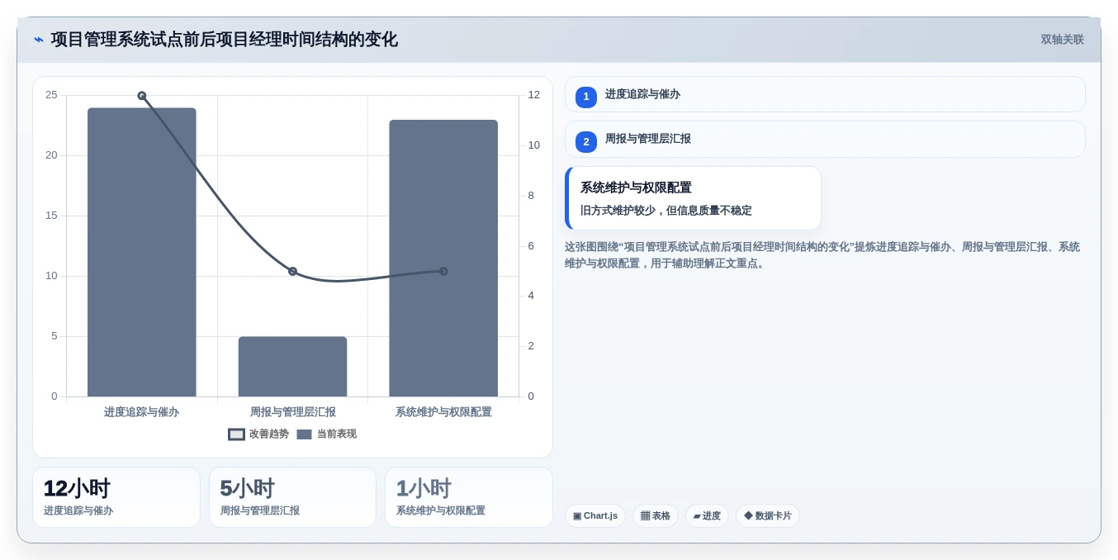
Task: Click the 12小时 stat card
Action: coord(116,497)
